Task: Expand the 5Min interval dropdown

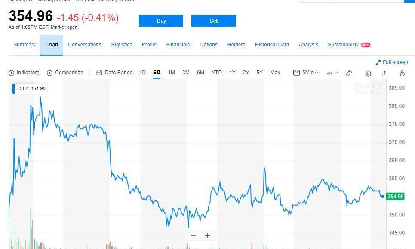Action: (306, 73)
